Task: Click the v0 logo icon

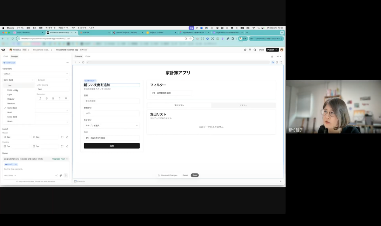Action: (3, 50)
